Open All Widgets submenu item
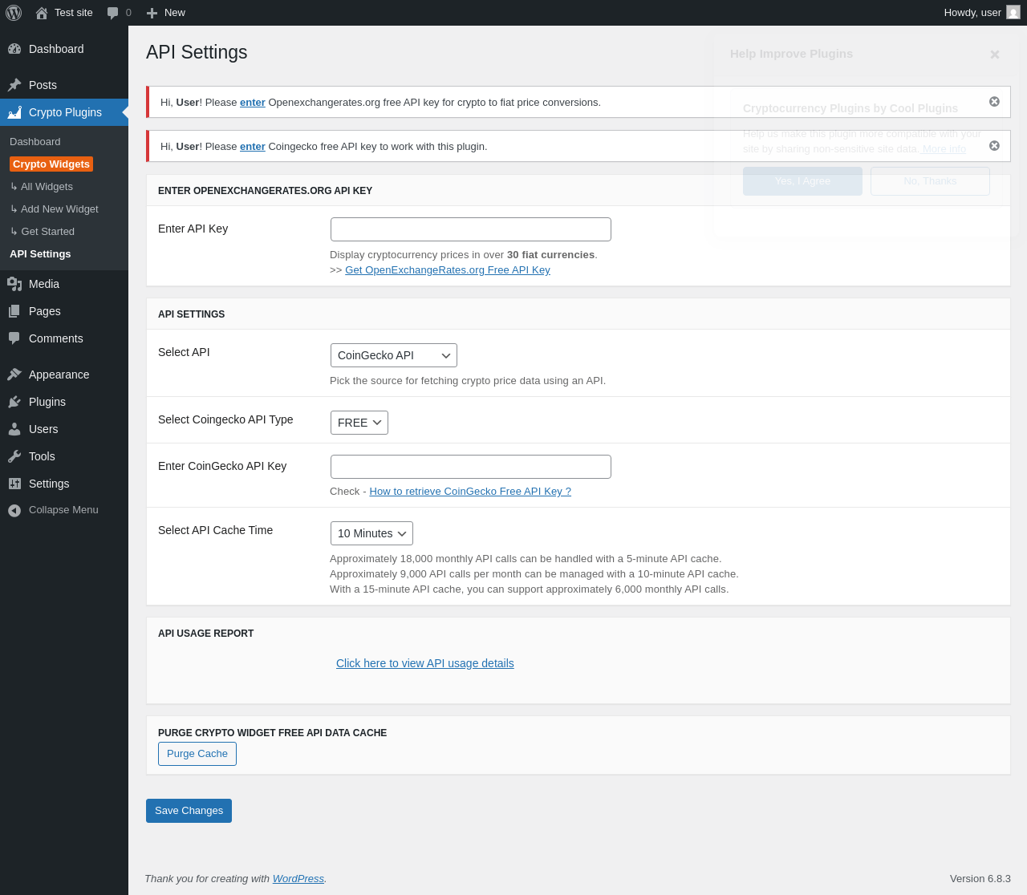Image resolution: width=1027 pixels, height=895 pixels. [x=47, y=187]
